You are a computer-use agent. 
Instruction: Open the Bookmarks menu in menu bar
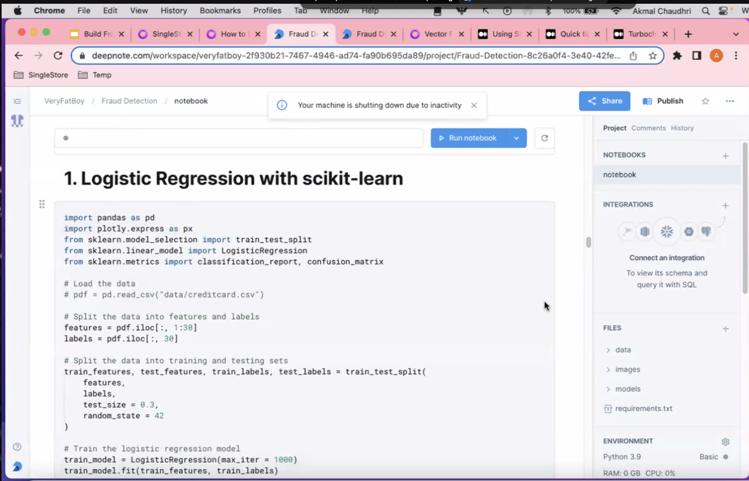coord(220,11)
